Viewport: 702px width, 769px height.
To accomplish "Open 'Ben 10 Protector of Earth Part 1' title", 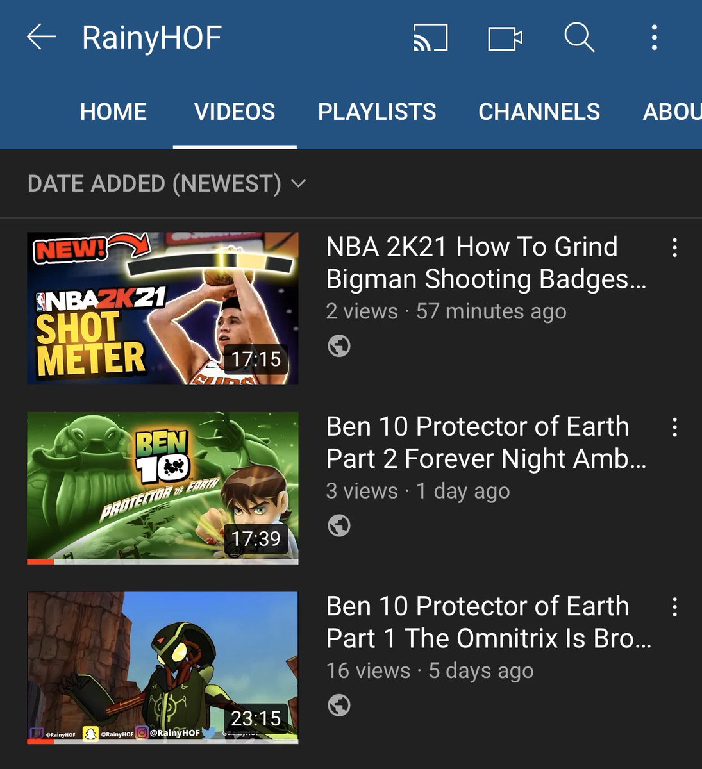I will (489, 622).
